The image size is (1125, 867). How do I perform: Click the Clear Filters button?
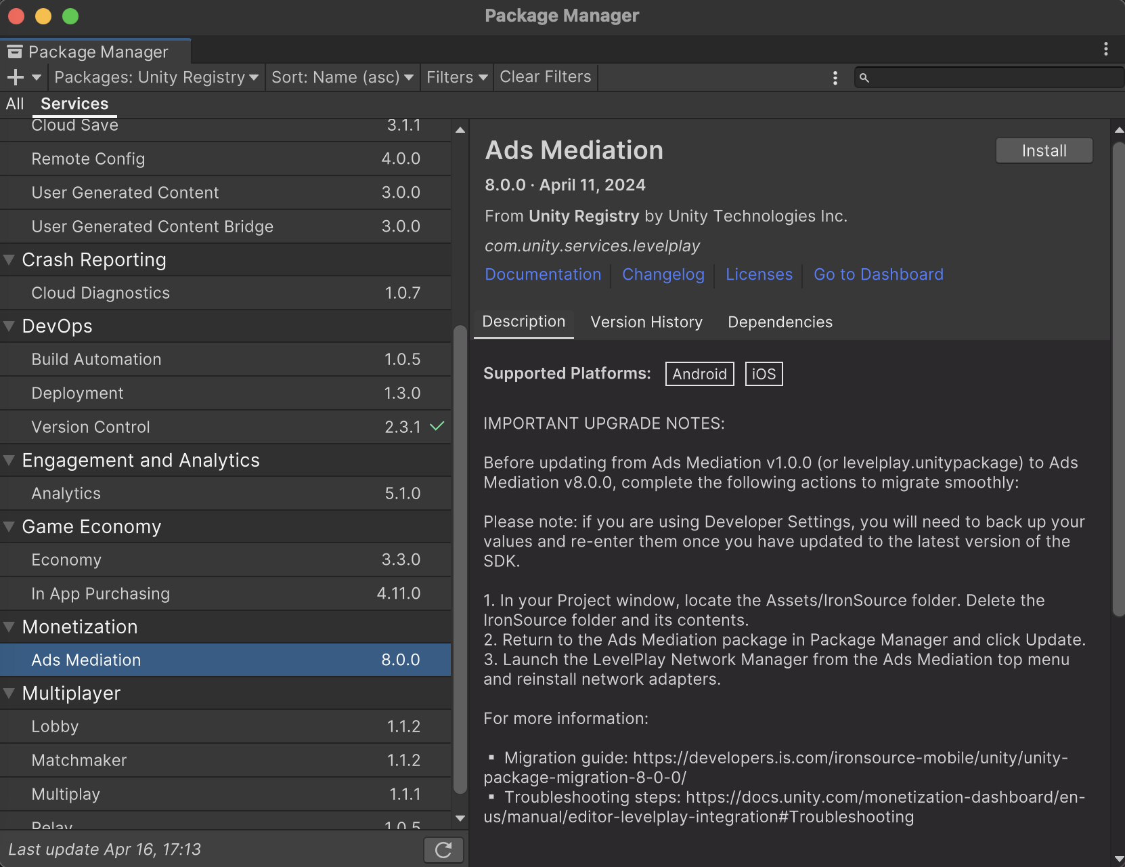click(x=546, y=77)
